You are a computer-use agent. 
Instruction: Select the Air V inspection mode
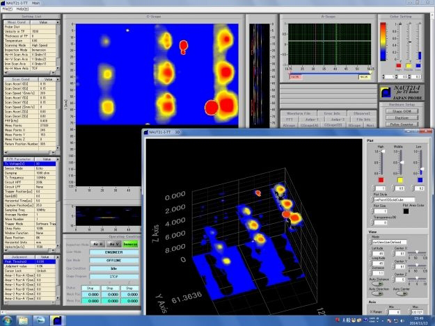(x=113, y=245)
